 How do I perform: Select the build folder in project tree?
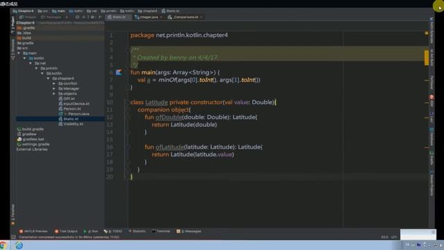[x=24, y=38]
